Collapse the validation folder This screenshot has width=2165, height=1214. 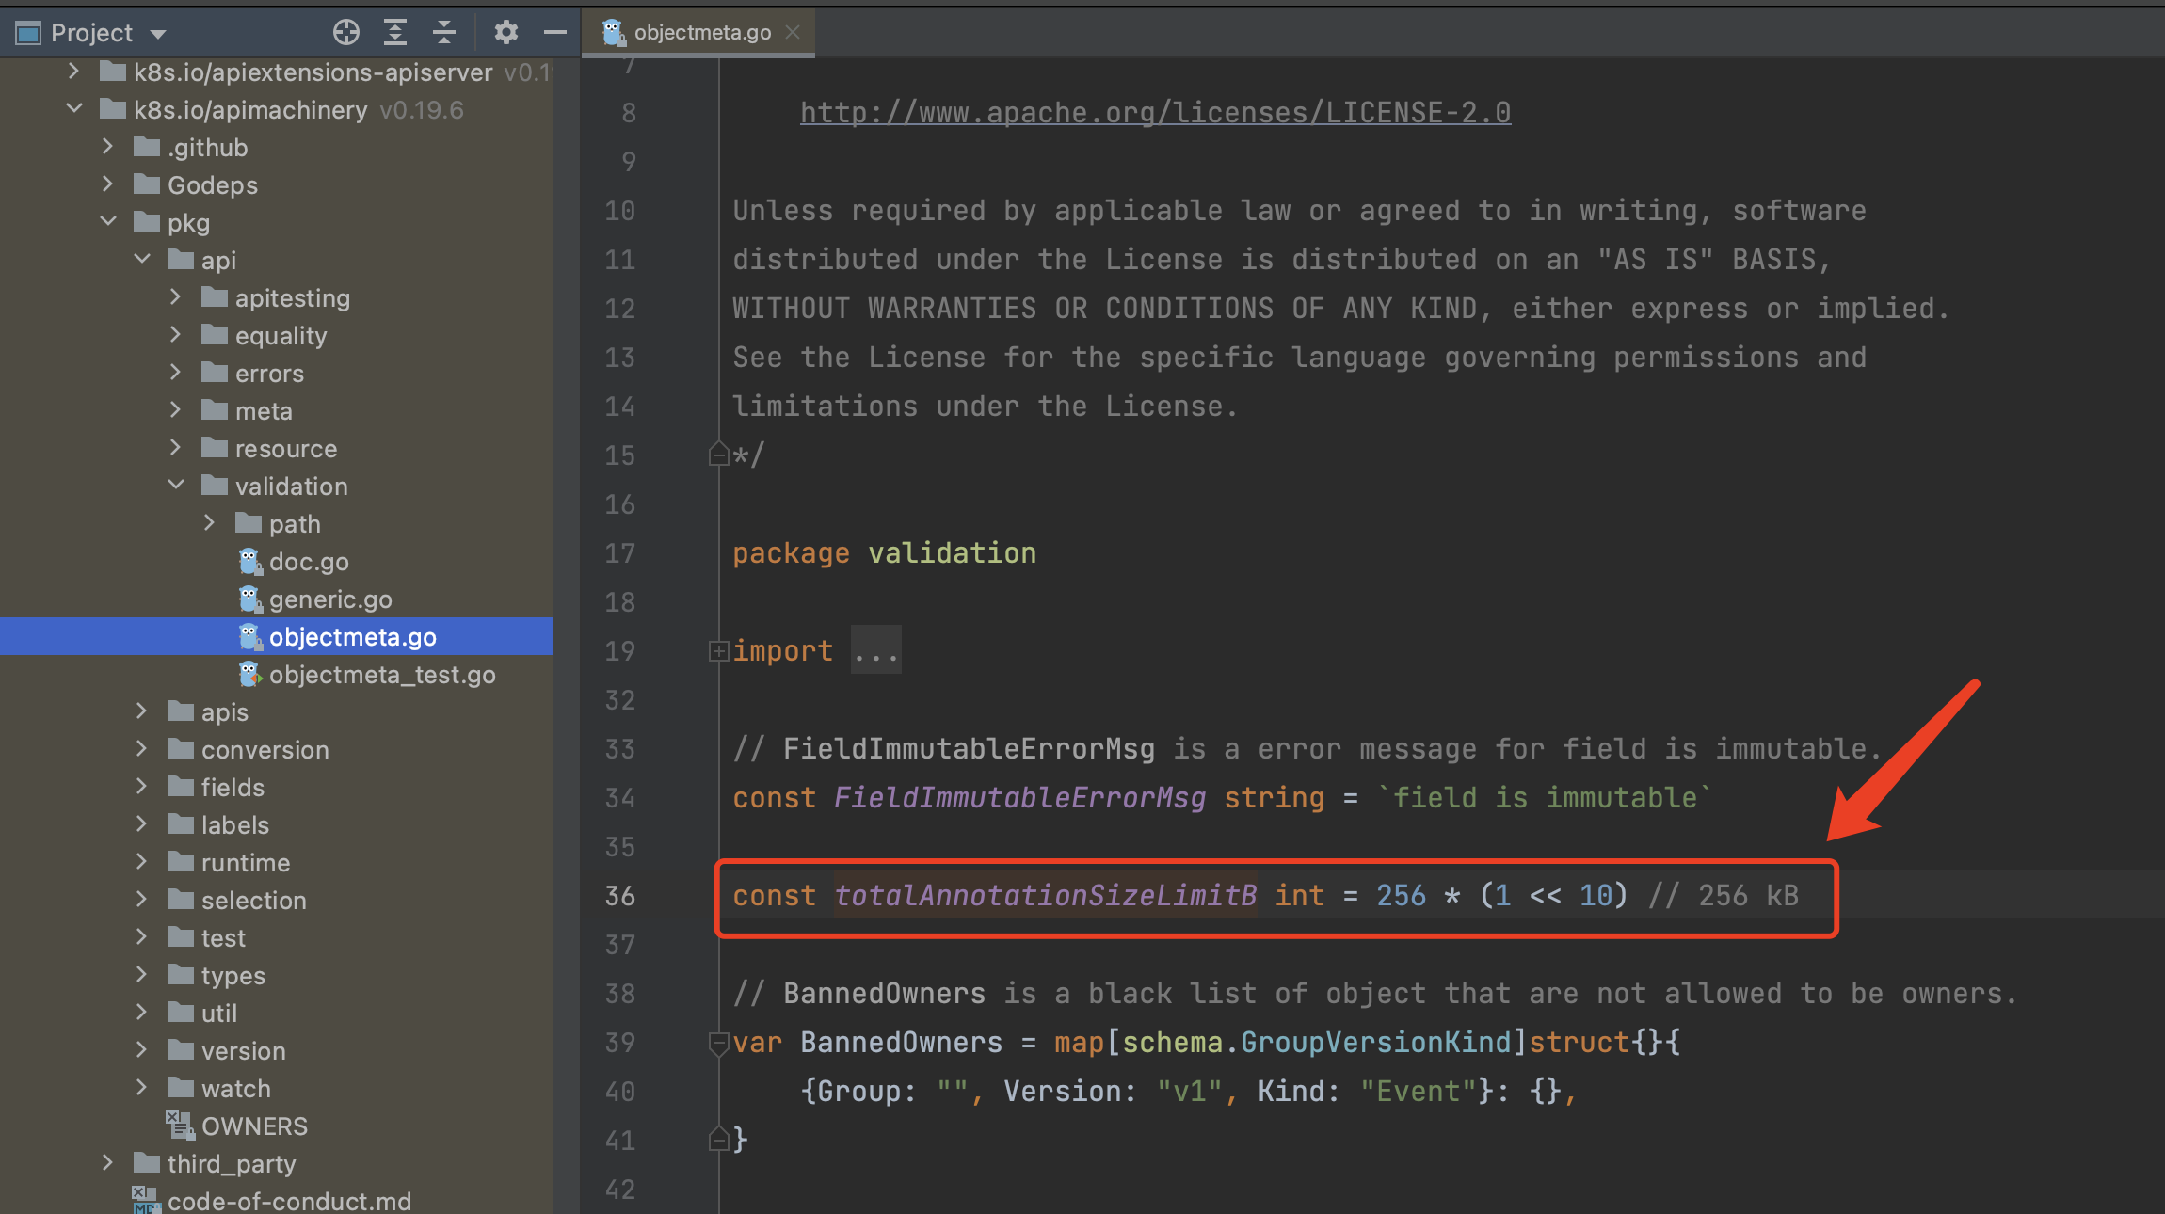click(176, 486)
